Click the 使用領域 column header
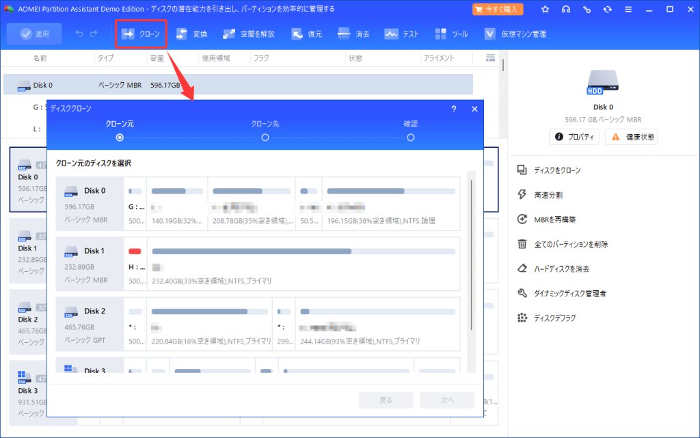This screenshot has width=700, height=438. 216,58
